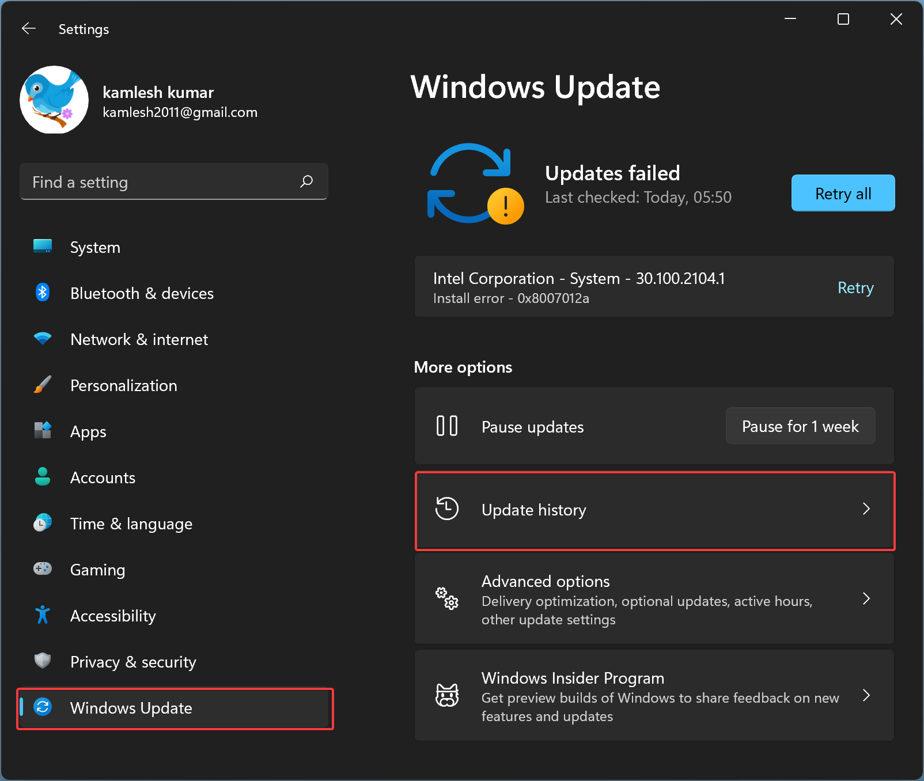Click the back arrow in Settings
The image size is (924, 781).
[29, 28]
